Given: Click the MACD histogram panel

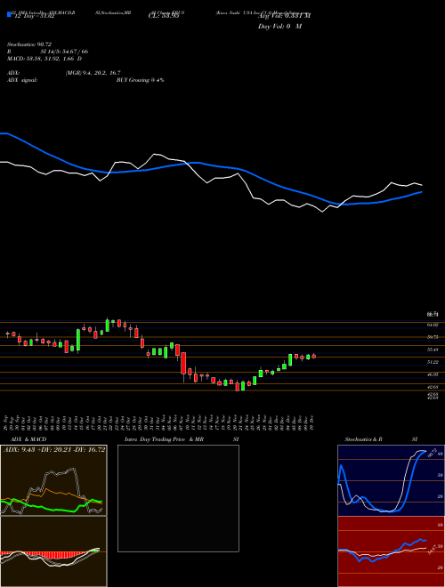Looking at the screenshot, I should (x=53, y=551).
